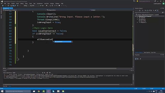The width and height of the screenshot is (165, 93).
Task: Switch to the Output tab at bottom
Action: (x=10, y=86)
